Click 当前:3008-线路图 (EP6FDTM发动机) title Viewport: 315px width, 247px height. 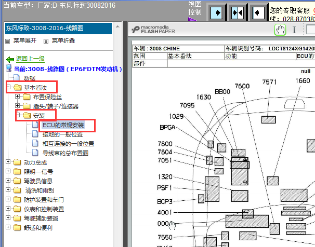pyautogui.click(x=68, y=69)
